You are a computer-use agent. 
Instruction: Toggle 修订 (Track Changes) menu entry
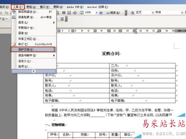pyautogui.click(x=34, y=44)
